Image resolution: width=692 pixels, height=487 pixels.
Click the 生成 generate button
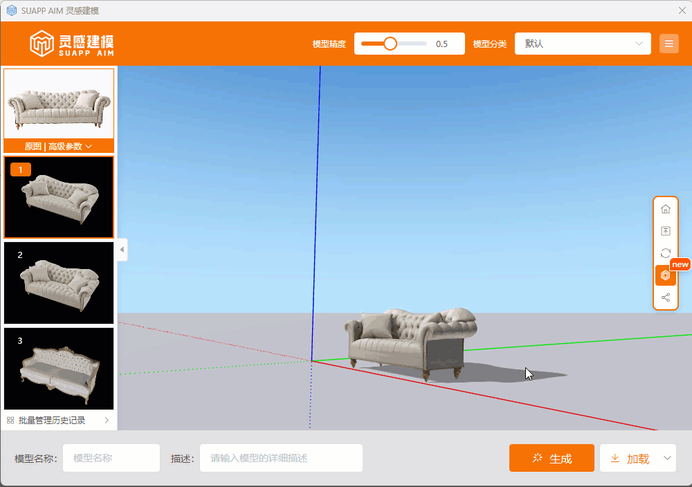552,458
